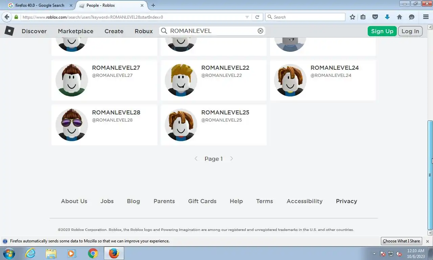Viewport: 433px width, 260px height.
Task: Open the Firefox hamburger menu
Action: point(426,17)
